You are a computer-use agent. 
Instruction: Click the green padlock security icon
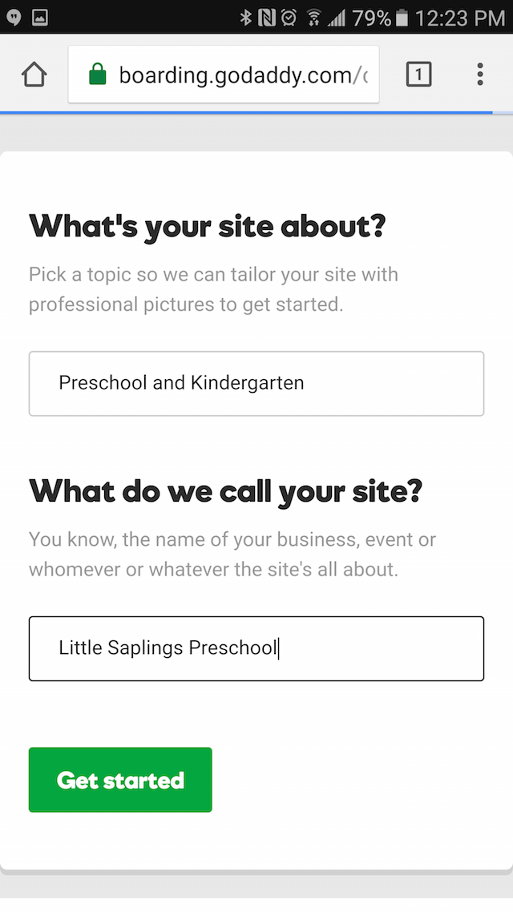(97, 75)
